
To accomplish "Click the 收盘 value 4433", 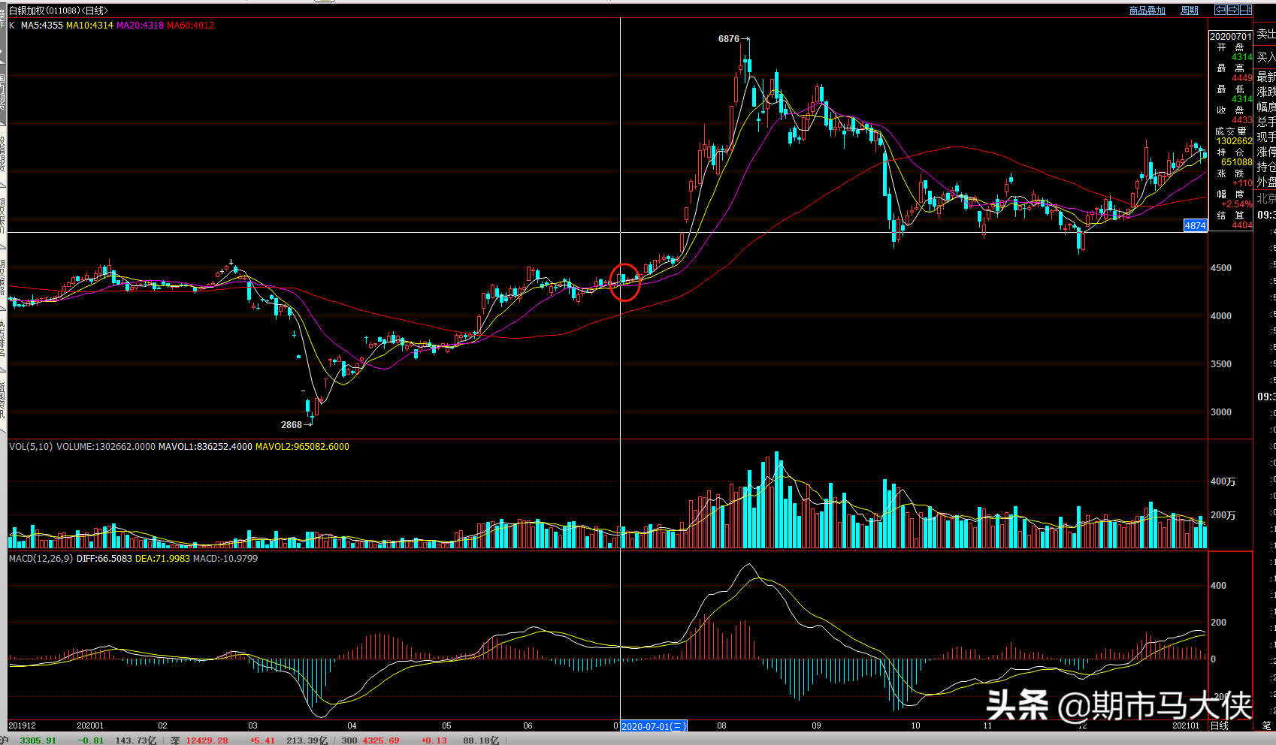I will click(1241, 120).
